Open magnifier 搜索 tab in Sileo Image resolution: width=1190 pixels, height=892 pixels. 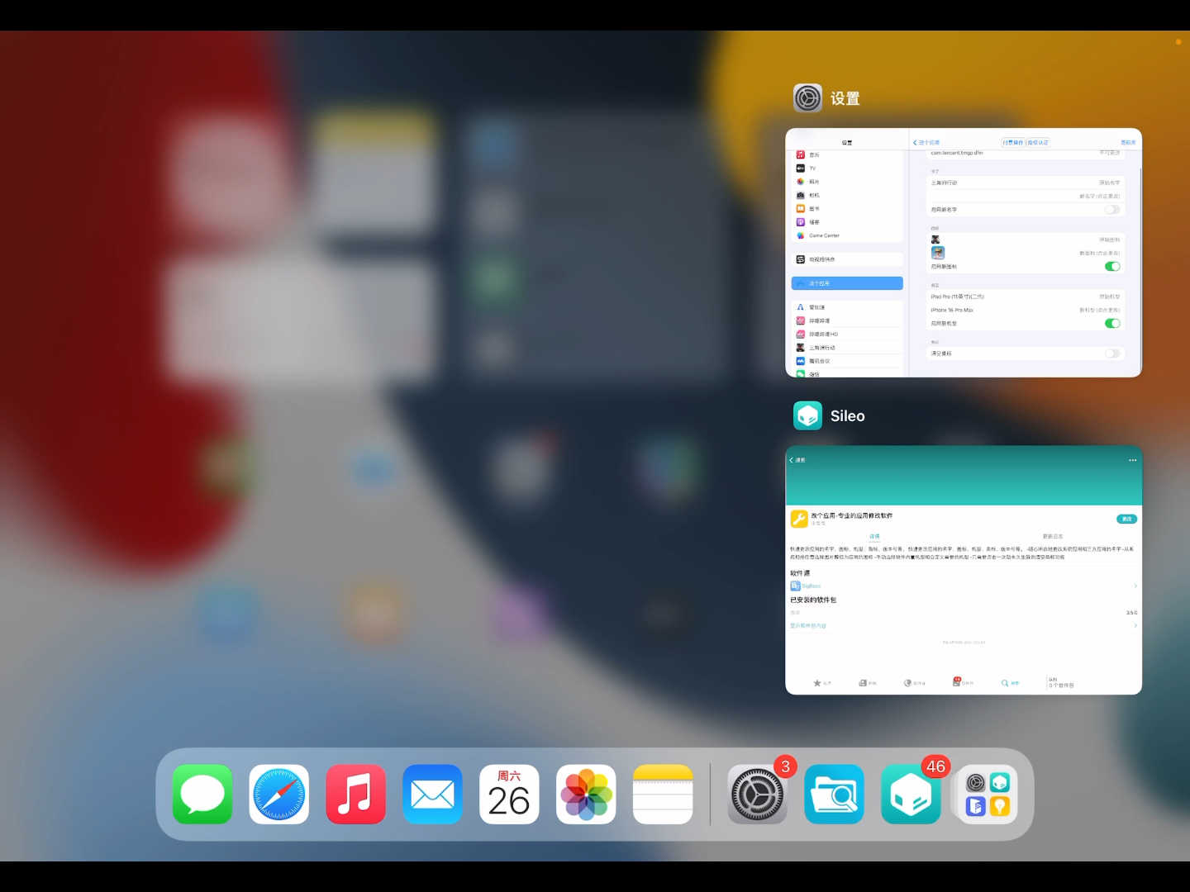click(x=1010, y=683)
